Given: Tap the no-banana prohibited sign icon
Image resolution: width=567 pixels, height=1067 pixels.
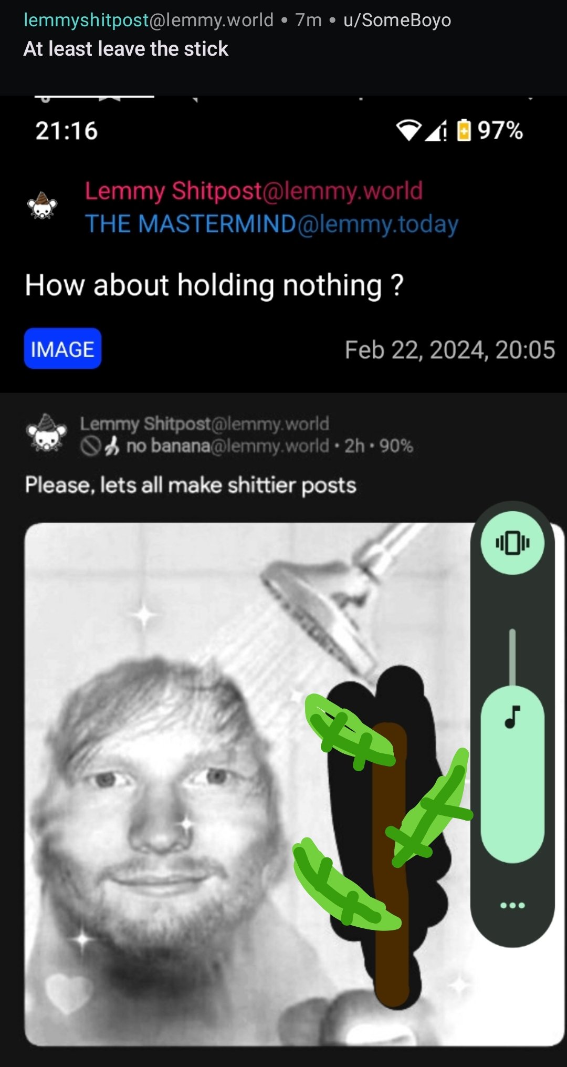Looking at the screenshot, I should point(90,447).
